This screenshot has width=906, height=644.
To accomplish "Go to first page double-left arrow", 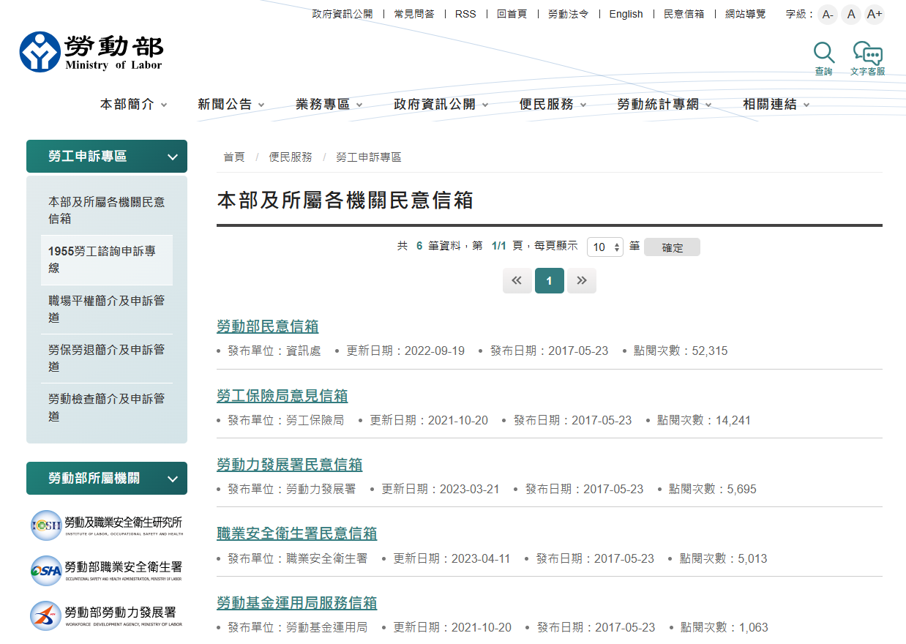I will [x=517, y=280].
